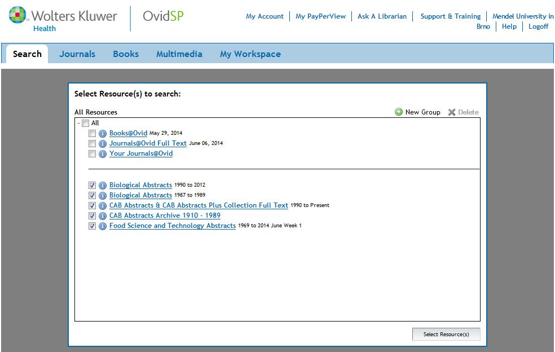Uncheck CAB Abstracts Plus Collection Full Text
Screen dimensions: 555x352
(x=92, y=205)
